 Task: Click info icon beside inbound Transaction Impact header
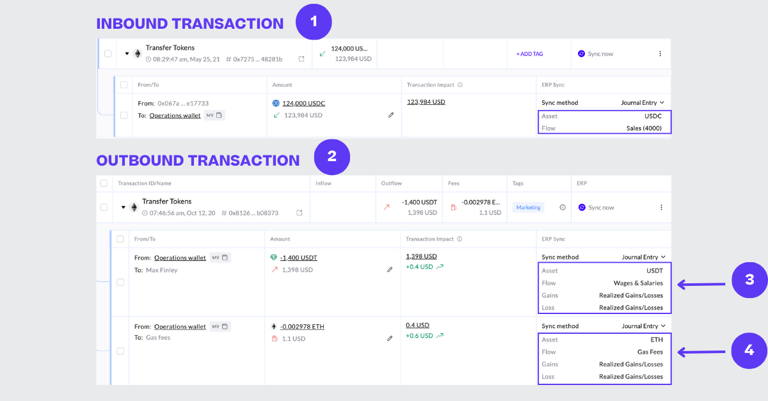point(460,84)
